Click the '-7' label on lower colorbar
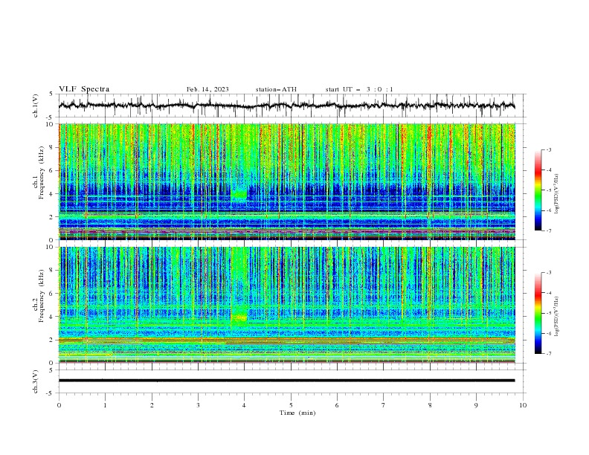This screenshot has height=455, width=589. tap(548, 354)
